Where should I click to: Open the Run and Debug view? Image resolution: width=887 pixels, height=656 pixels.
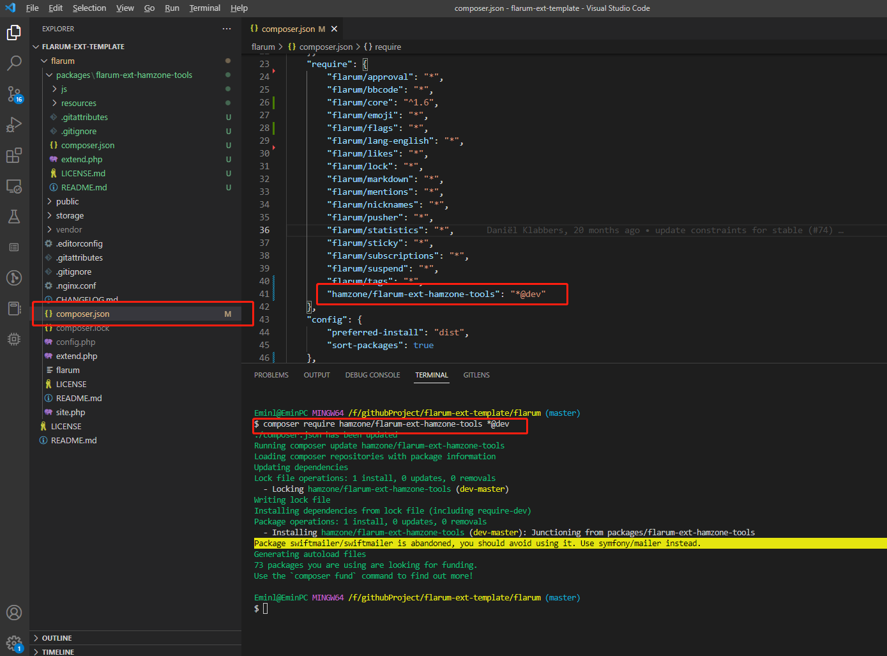(x=14, y=125)
